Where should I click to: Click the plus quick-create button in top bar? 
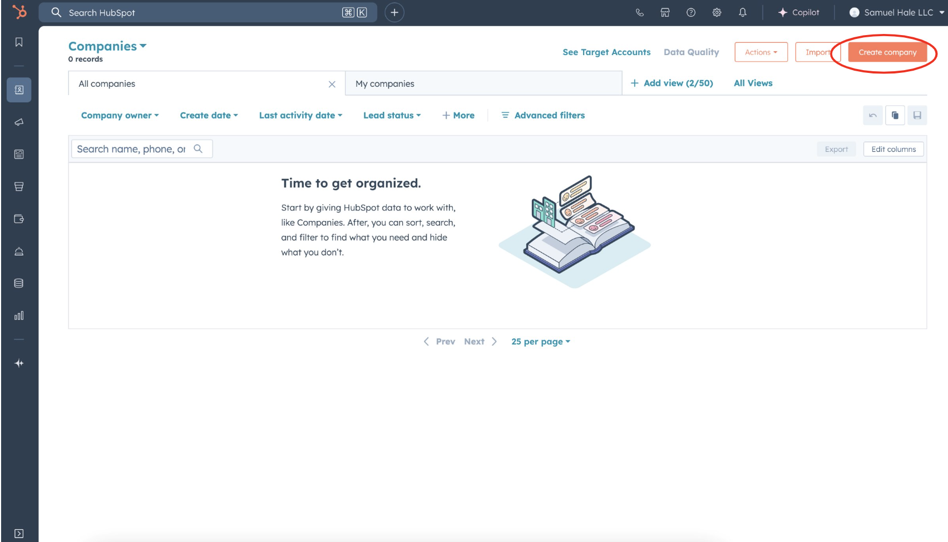[x=394, y=12]
